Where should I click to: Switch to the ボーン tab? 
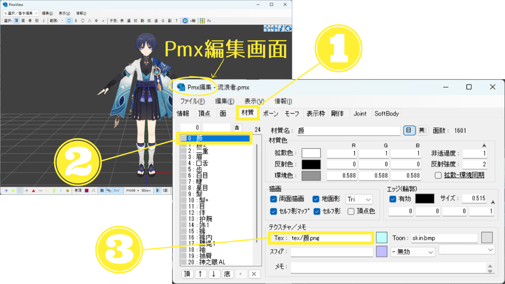click(x=271, y=113)
